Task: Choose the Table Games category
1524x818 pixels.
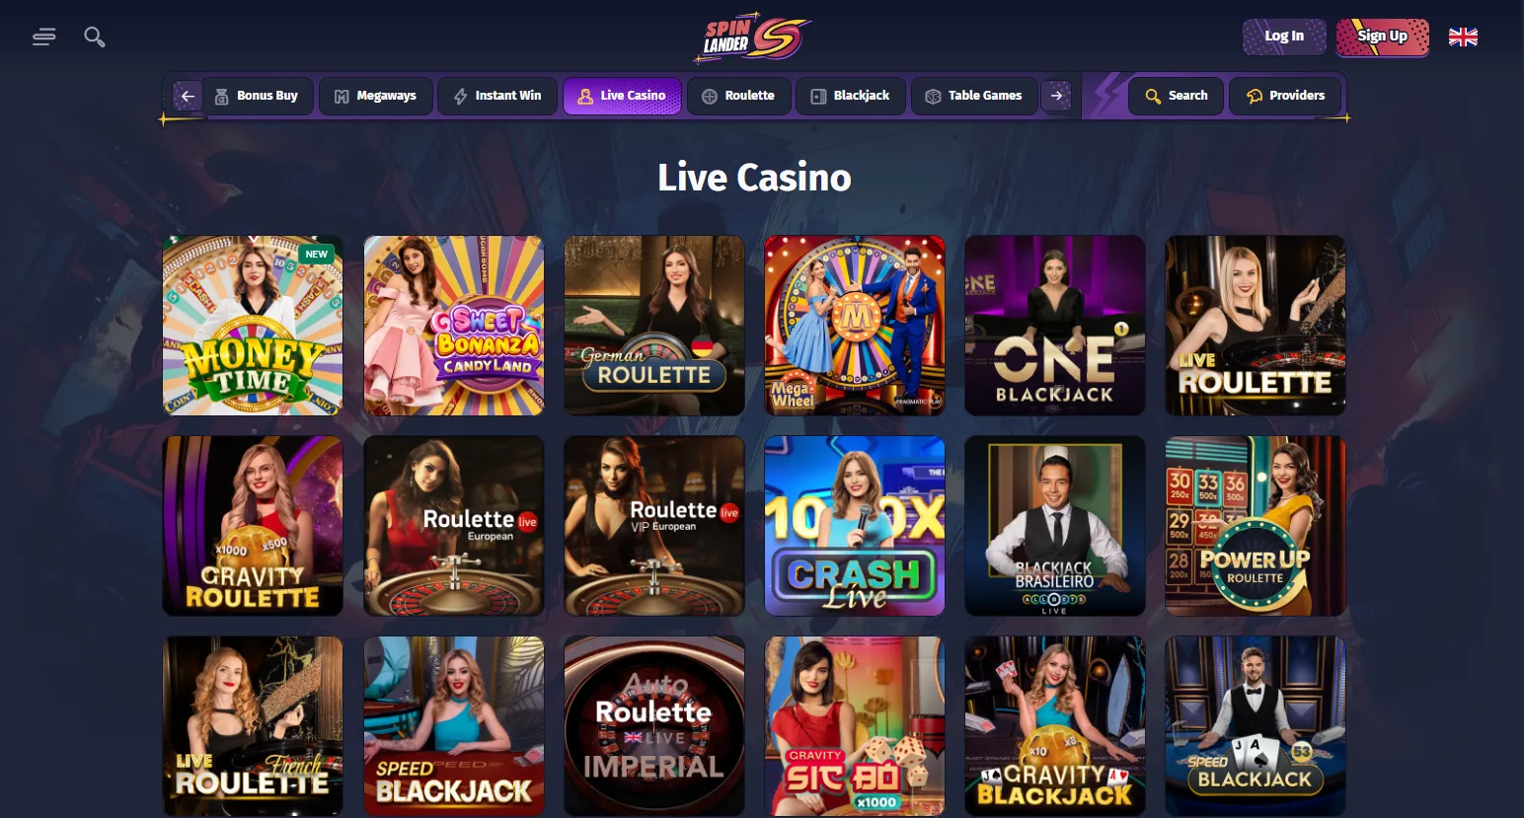Action: click(974, 96)
